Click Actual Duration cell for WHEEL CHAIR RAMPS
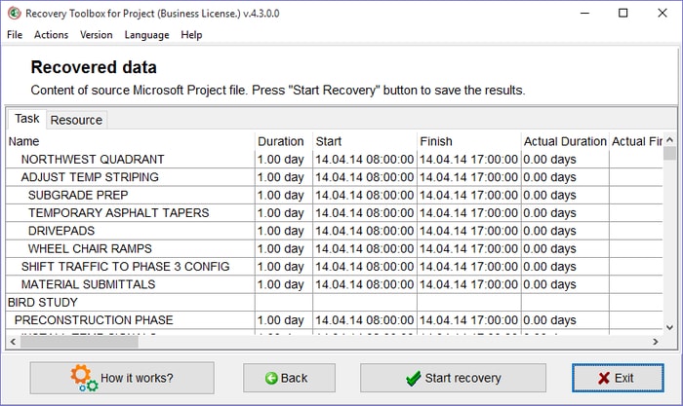683x406 pixels. (565, 248)
